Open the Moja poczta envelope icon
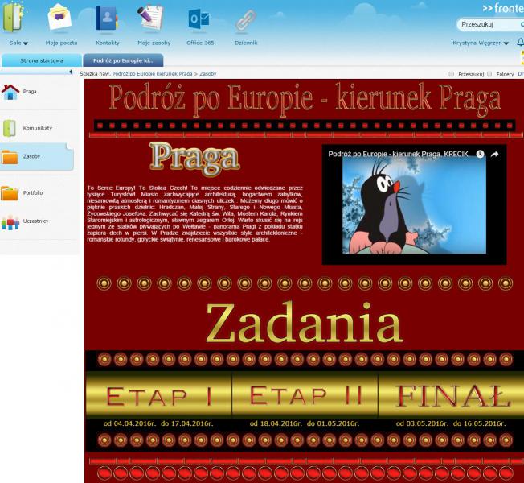524x483 pixels. click(x=59, y=17)
